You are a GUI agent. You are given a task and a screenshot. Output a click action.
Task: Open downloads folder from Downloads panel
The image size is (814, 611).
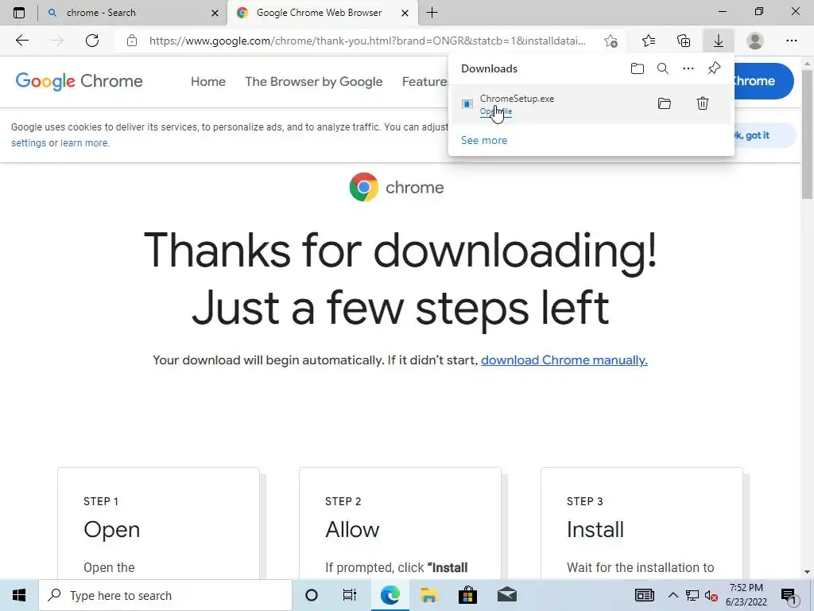coord(638,68)
